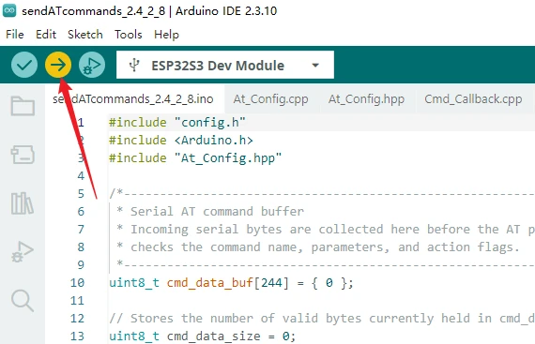This screenshot has width=535, height=344.
Task: Place cursor on #include <Arduino.h> line
Action: 181,140
